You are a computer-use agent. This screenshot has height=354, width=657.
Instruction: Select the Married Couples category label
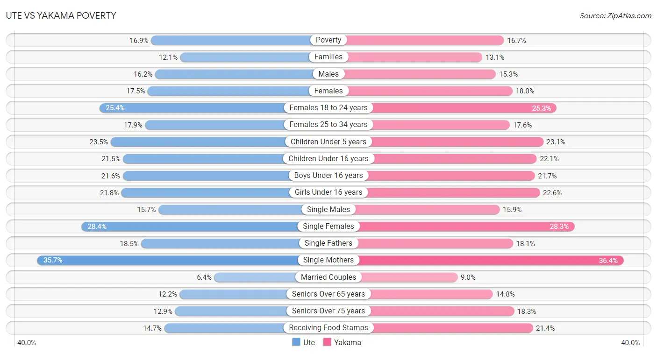coord(328,277)
